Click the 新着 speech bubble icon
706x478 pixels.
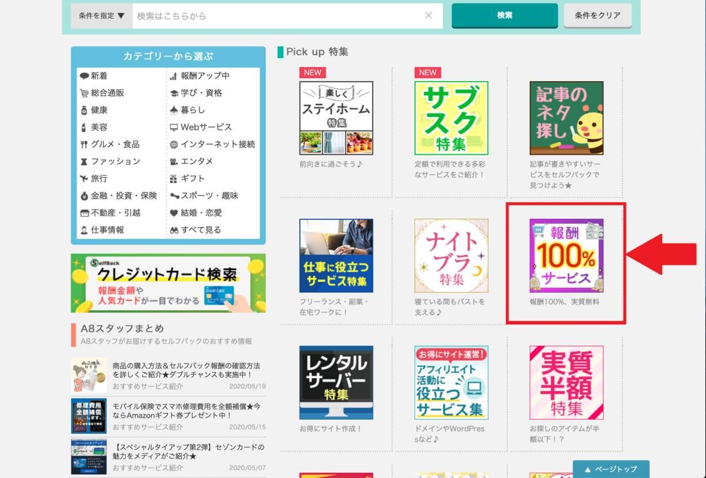[84, 76]
